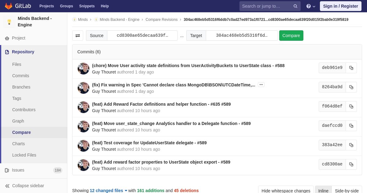This screenshot has width=367, height=193.
Task: Click the search magnifier icon
Action: (295, 6)
